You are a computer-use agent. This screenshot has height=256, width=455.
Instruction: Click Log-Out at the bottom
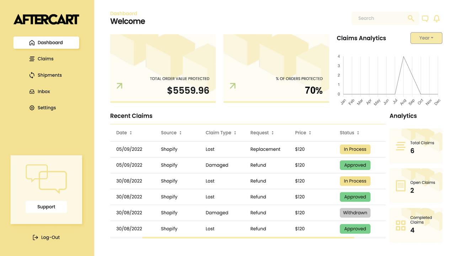[46, 237]
